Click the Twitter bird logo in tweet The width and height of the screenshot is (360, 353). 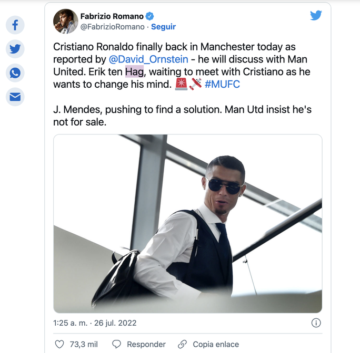(x=316, y=15)
